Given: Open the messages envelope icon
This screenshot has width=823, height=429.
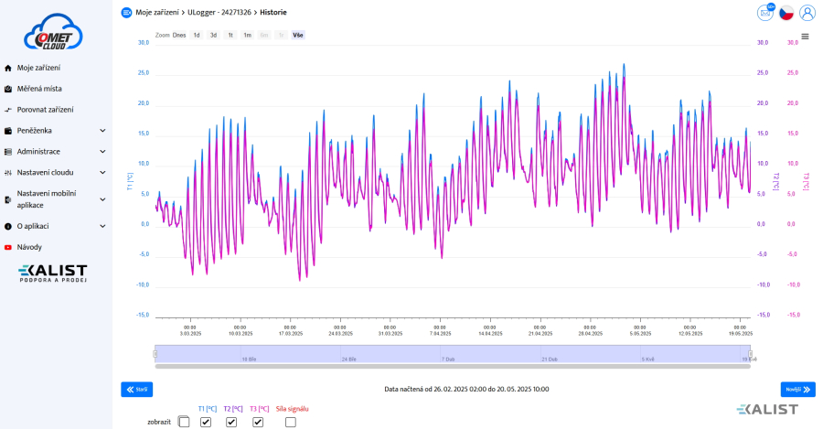Looking at the screenshot, I should tap(764, 13).
